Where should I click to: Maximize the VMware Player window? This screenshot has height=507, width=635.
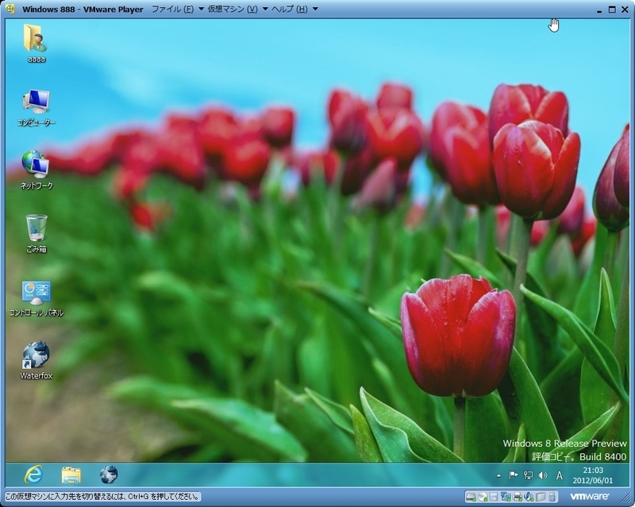(612, 10)
